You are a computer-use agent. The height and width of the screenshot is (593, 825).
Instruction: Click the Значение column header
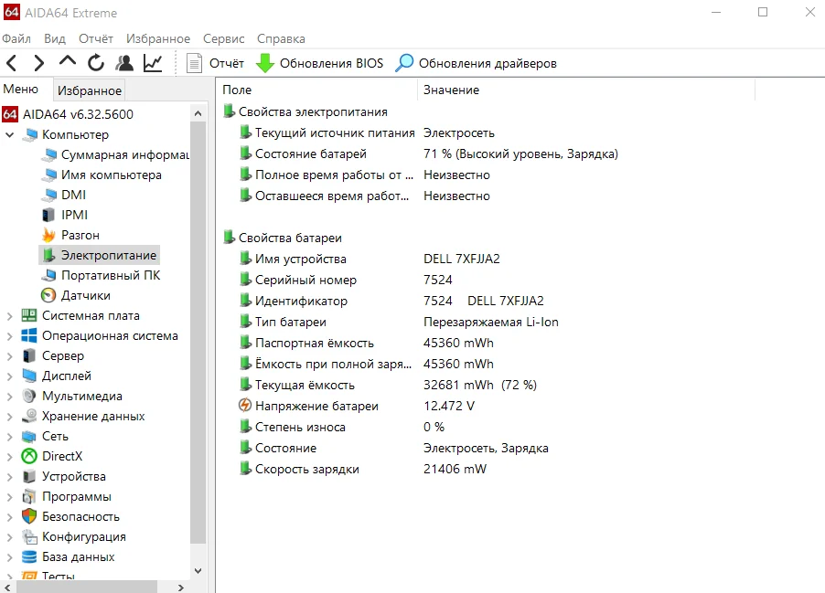(586, 90)
